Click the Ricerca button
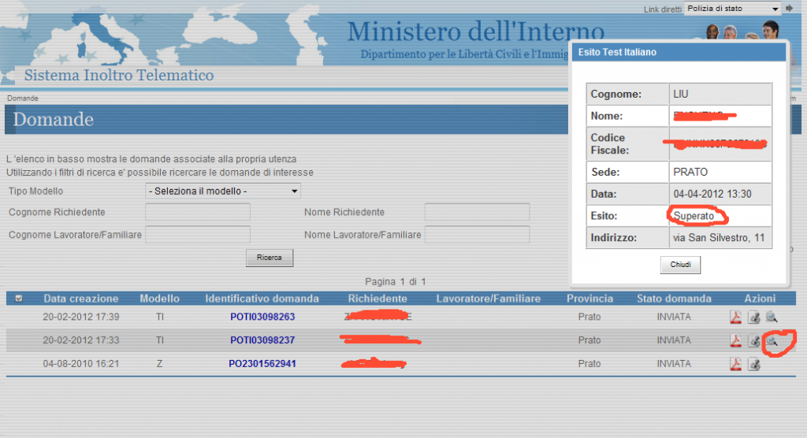 (270, 258)
